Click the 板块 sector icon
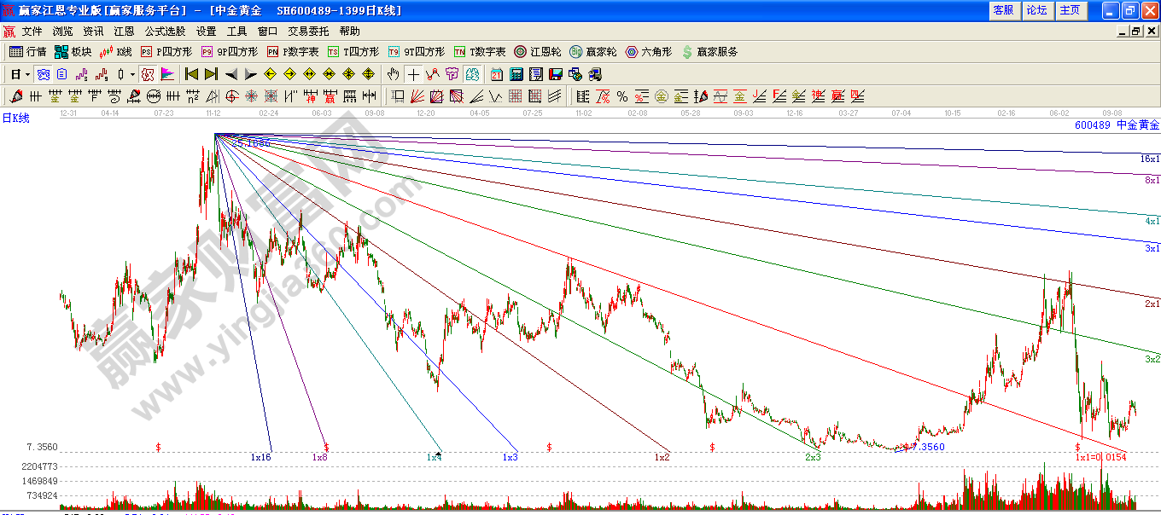The image size is (1161, 515). (73, 52)
